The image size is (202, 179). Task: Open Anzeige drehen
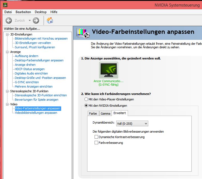pyautogui.click(x=25, y=65)
